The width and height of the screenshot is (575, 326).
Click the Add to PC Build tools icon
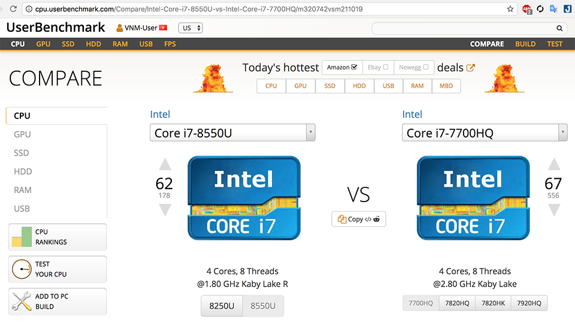coord(22,301)
